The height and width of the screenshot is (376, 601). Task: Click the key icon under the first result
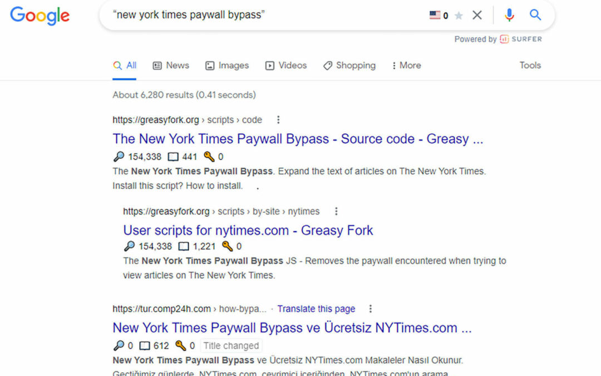(x=209, y=157)
